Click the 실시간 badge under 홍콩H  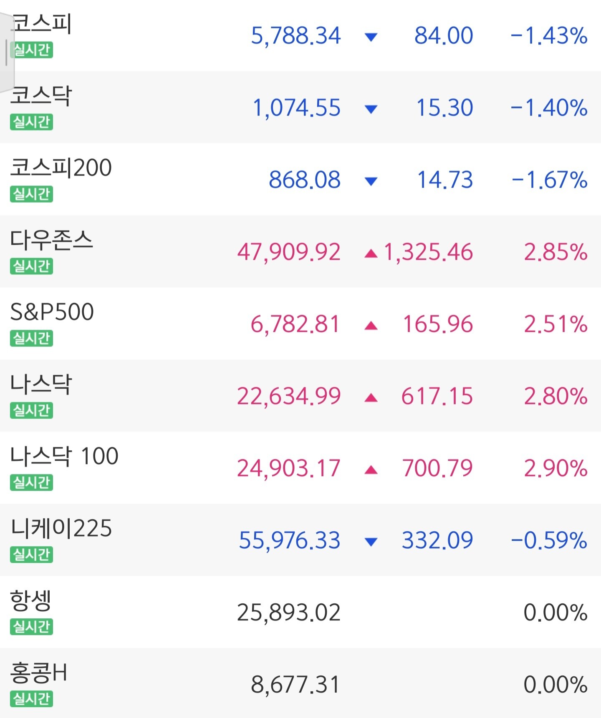tap(32, 699)
